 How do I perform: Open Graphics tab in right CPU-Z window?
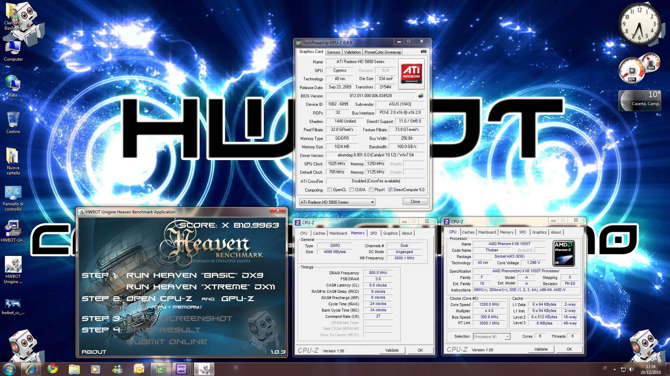tap(539, 232)
